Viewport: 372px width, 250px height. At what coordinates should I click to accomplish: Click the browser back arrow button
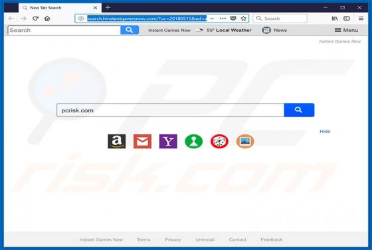click(11, 18)
